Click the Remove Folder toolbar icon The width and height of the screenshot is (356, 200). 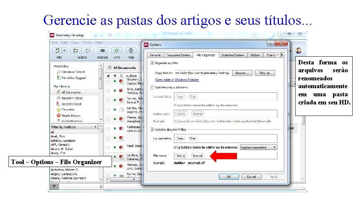tap(88, 51)
